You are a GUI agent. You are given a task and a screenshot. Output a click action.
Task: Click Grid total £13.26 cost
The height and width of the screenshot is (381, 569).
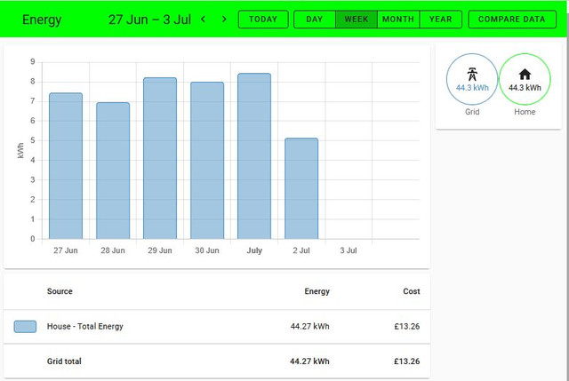coord(407,361)
